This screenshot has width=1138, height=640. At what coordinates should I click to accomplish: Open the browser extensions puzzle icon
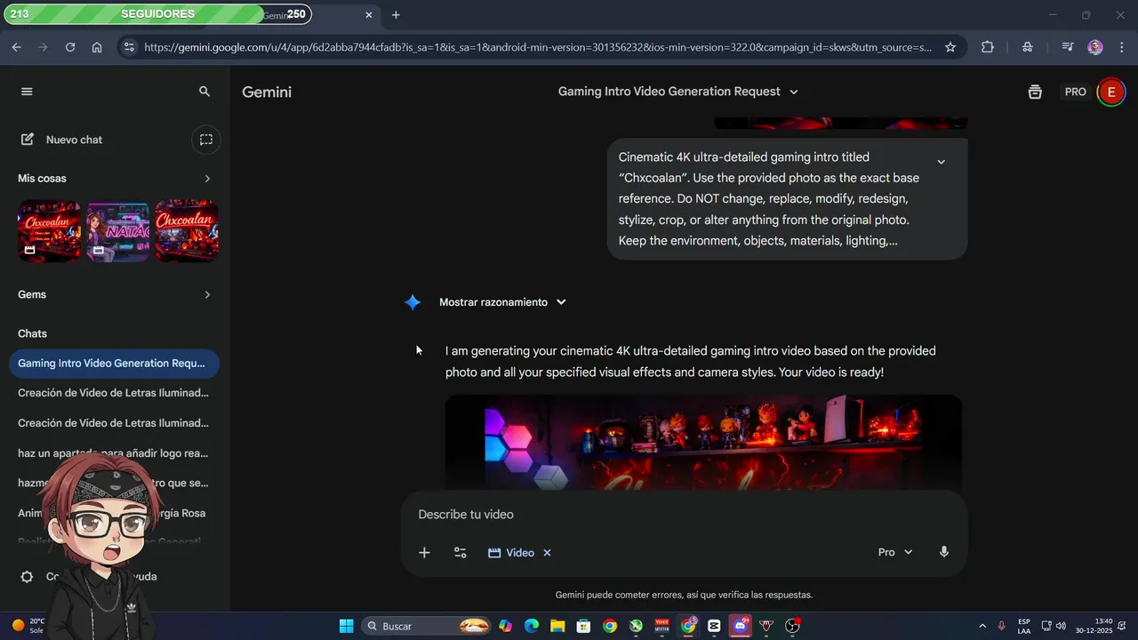[x=988, y=47]
